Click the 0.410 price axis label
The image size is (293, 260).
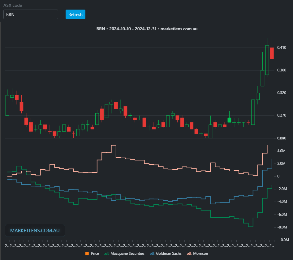[282, 48]
